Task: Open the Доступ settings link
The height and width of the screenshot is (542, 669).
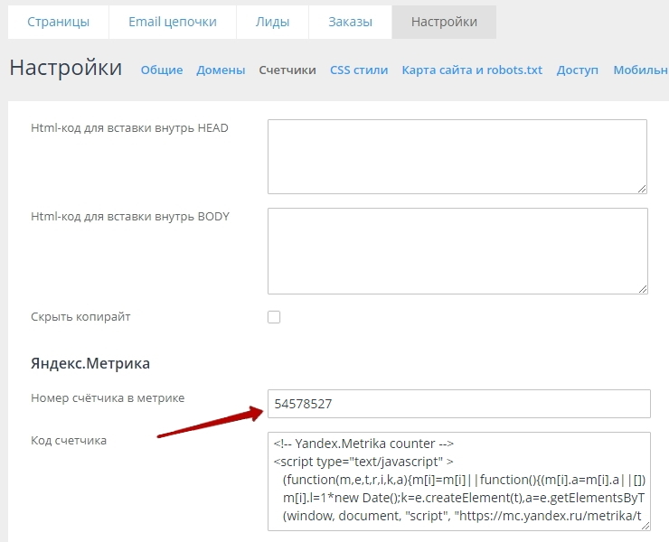Action: [x=578, y=70]
